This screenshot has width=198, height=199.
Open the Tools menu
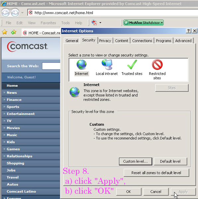pyautogui.click(x=65, y=23)
